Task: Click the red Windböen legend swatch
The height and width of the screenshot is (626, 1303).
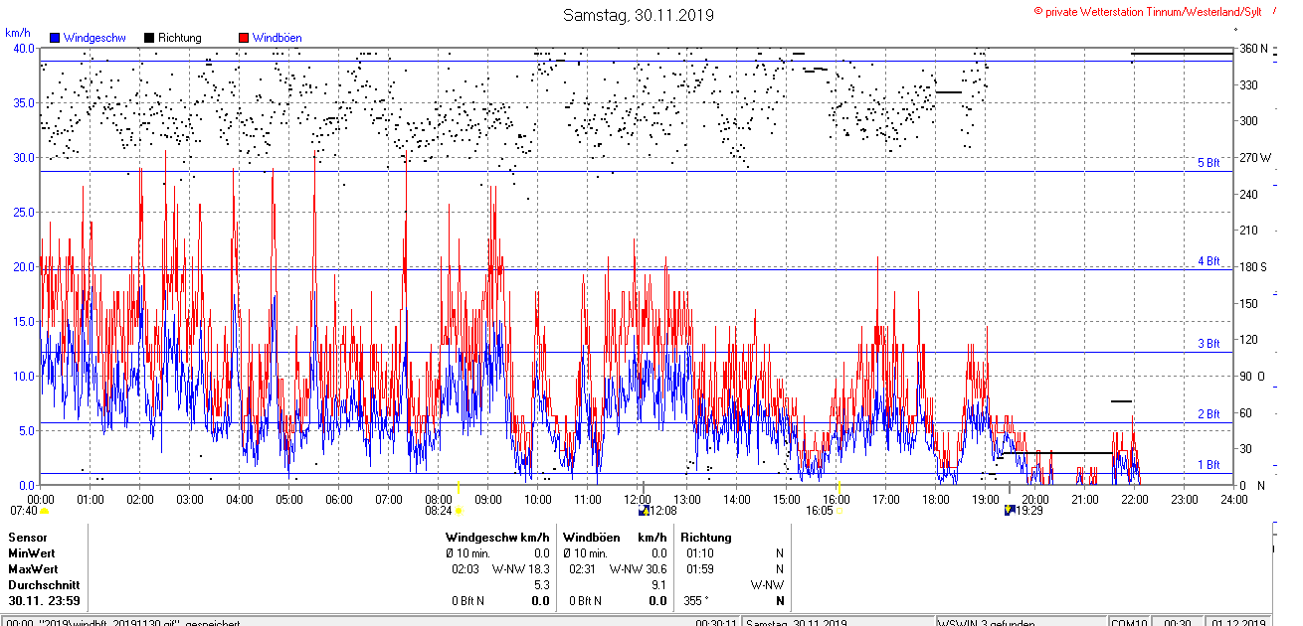Action: (244, 38)
